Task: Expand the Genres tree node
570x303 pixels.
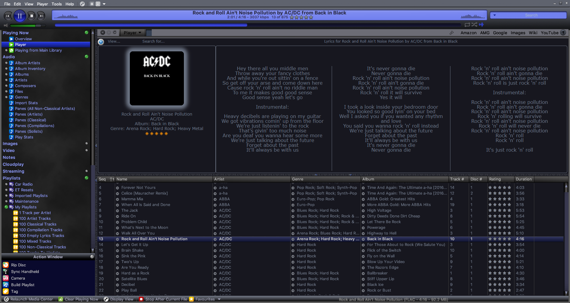Action: (x=6, y=97)
